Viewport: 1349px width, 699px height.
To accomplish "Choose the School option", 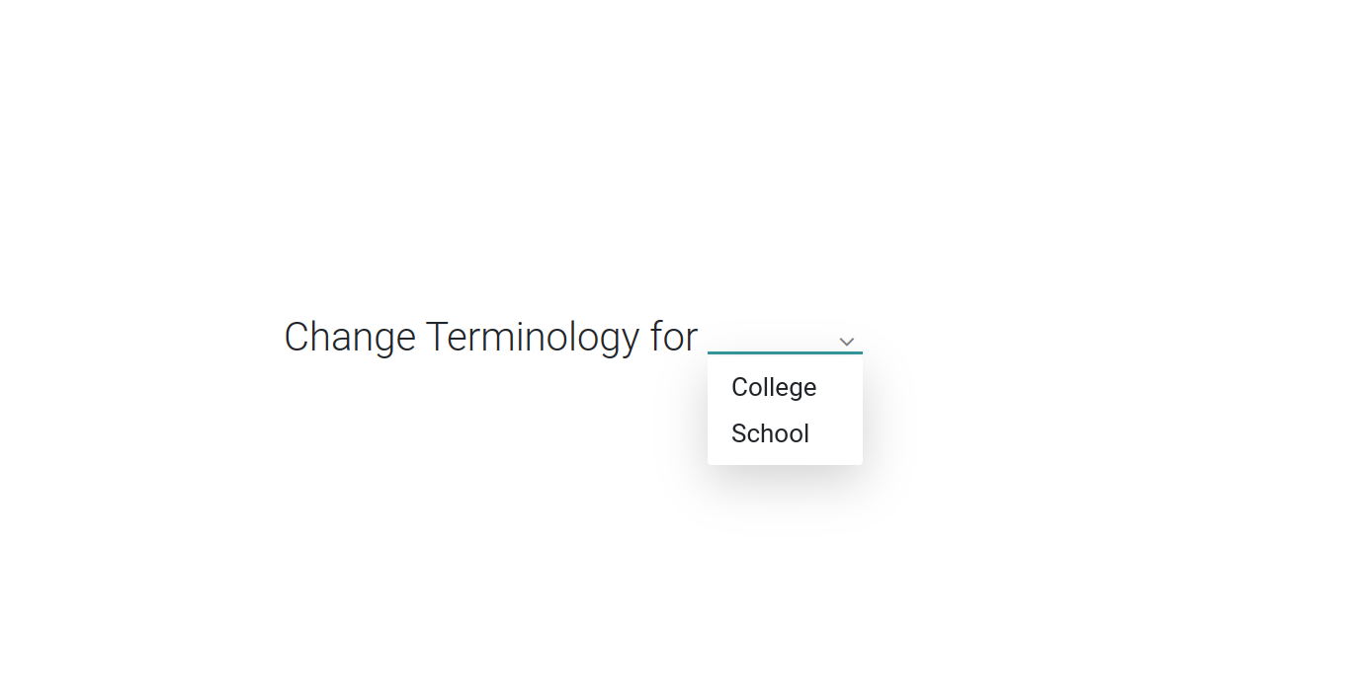I will click(x=785, y=433).
